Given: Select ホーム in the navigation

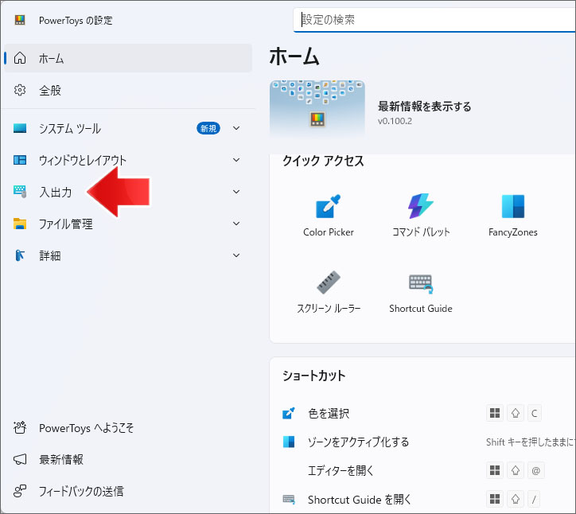Looking at the screenshot, I should pos(128,58).
